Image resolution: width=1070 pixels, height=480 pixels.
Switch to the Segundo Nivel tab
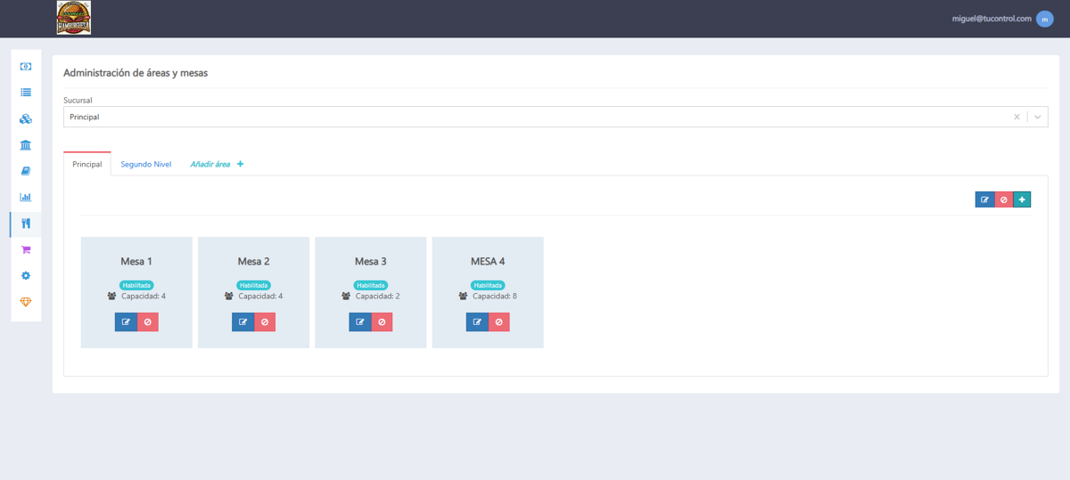pos(146,164)
